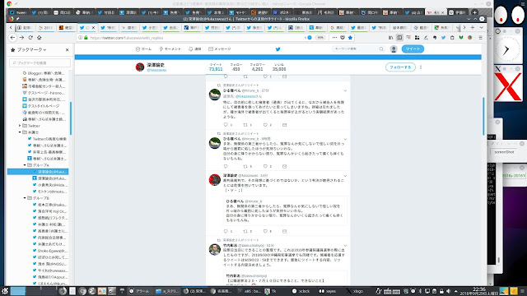Like the first ひる寝べん tweet
The width and height of the screenshot is (527, 296).
point(265,125)
